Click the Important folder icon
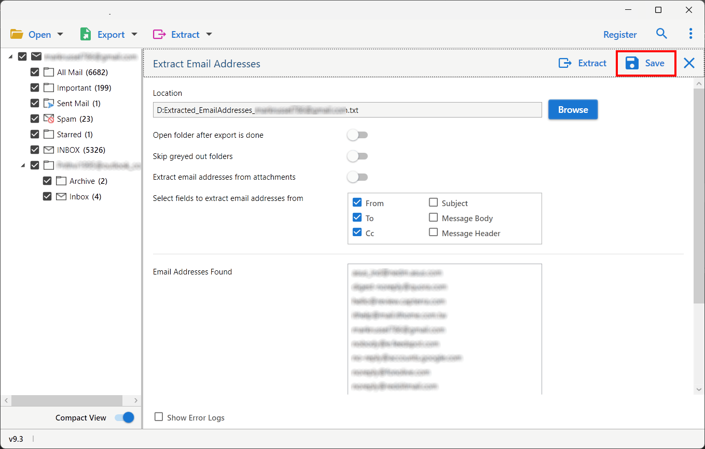Screen dimensions: 705x449 49,88
